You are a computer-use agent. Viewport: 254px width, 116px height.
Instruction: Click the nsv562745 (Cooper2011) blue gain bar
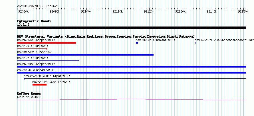[x=131, y=67]
